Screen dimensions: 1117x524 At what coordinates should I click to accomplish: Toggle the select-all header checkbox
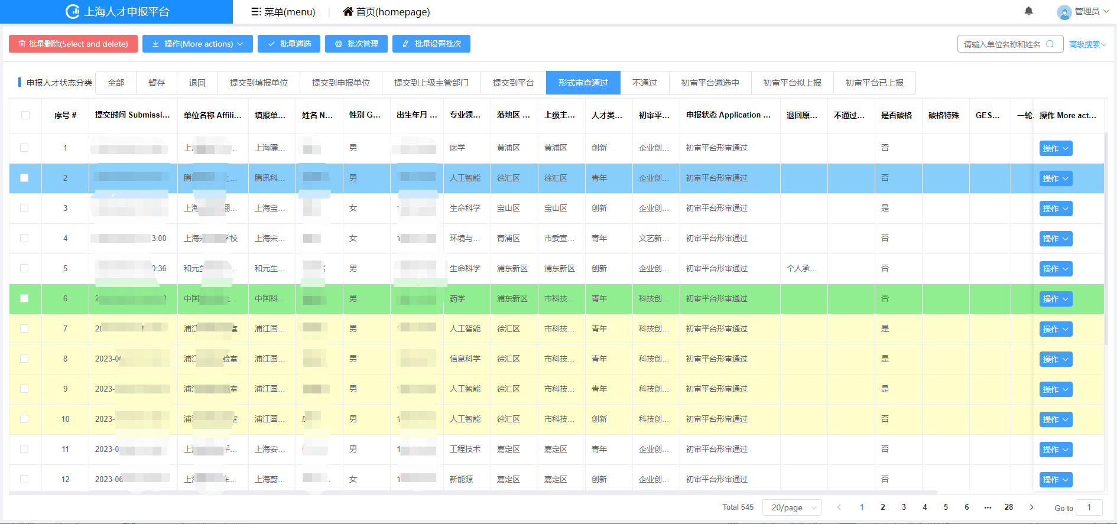[x=25, y=115]
